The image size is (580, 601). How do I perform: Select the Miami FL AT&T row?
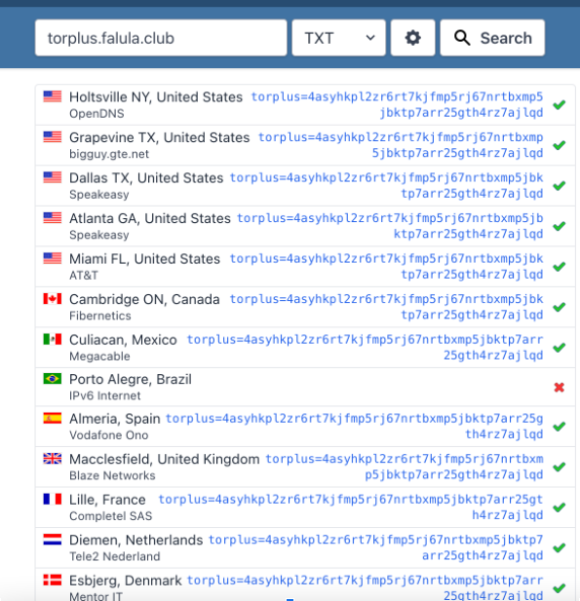[305, 267]
